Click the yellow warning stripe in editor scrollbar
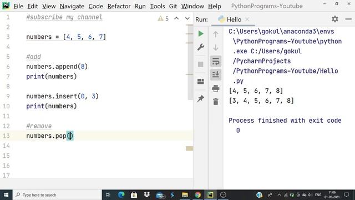 pos(190,148)
